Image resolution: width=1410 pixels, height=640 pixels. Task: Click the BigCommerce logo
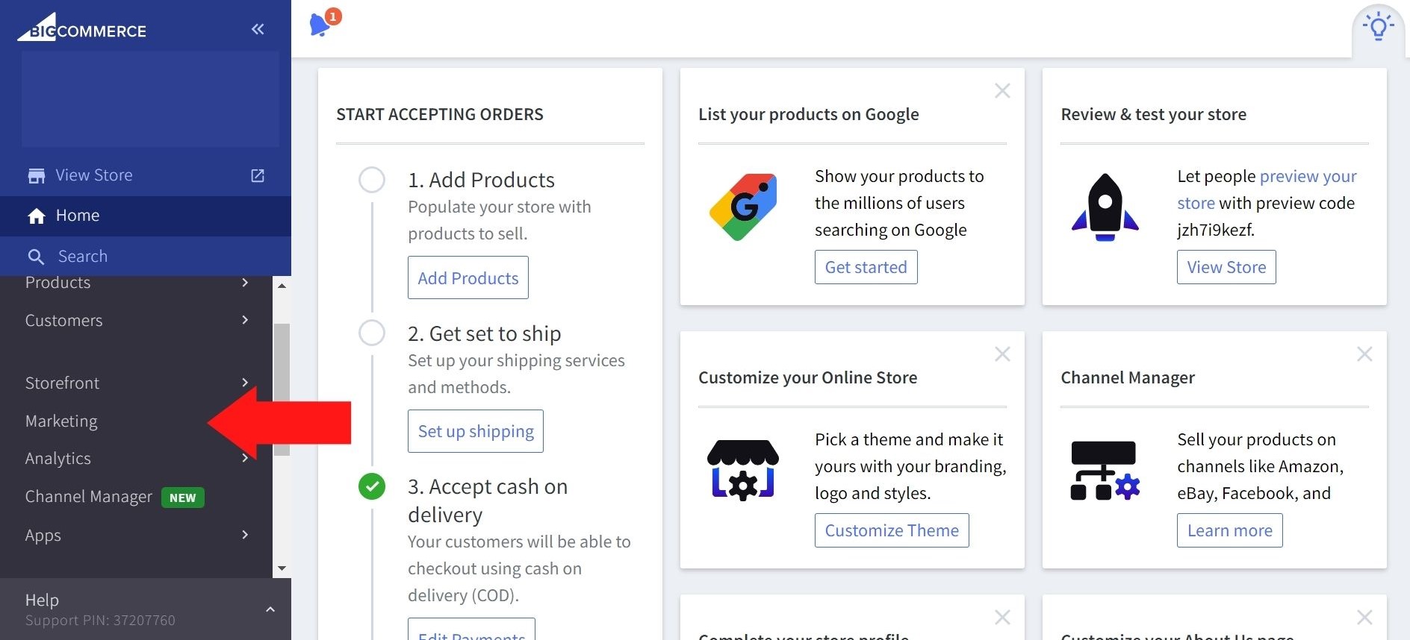[x=82, y=28]
